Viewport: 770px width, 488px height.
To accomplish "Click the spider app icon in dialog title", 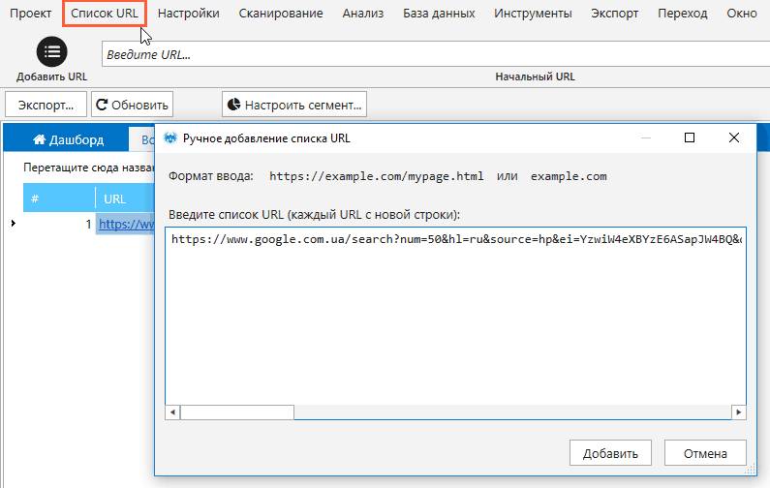I will click(170, 137).
